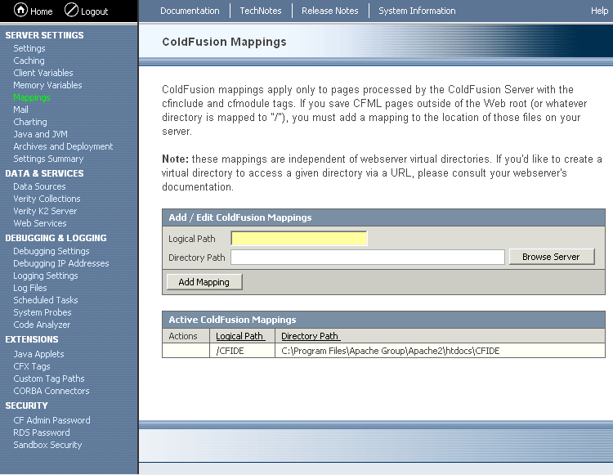Select Sandbox Security under Security

47,445
